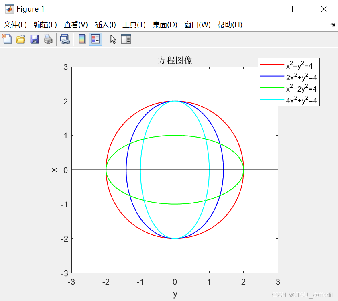
Task: Click the horizontal axis label y
Action: pyautogui.click(x=175, y=294)
